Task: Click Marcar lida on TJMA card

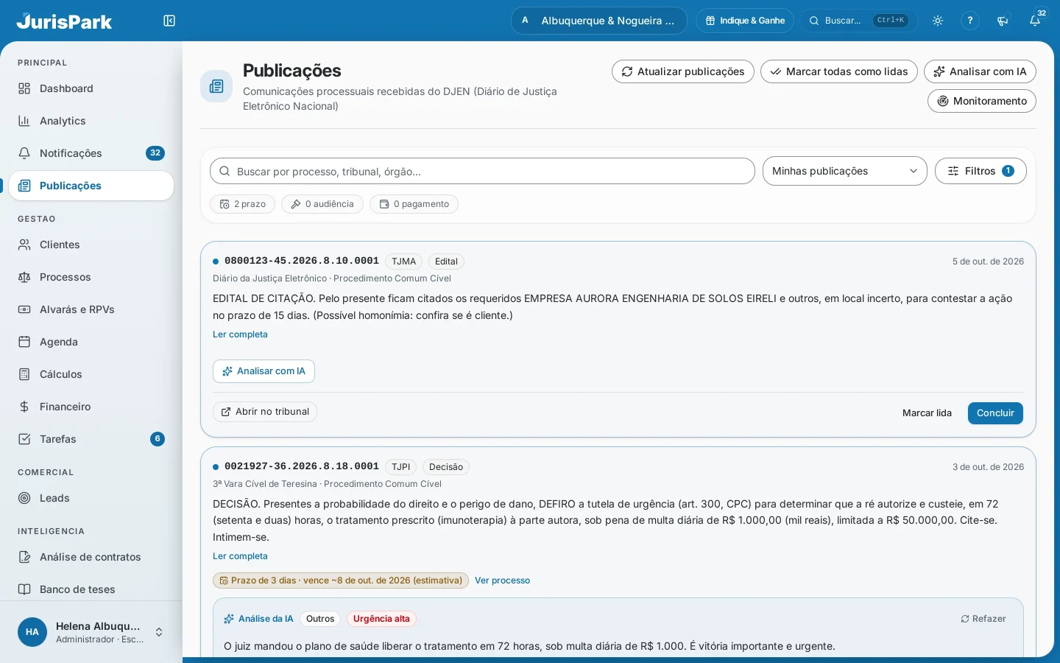Action: pos(927,413)
